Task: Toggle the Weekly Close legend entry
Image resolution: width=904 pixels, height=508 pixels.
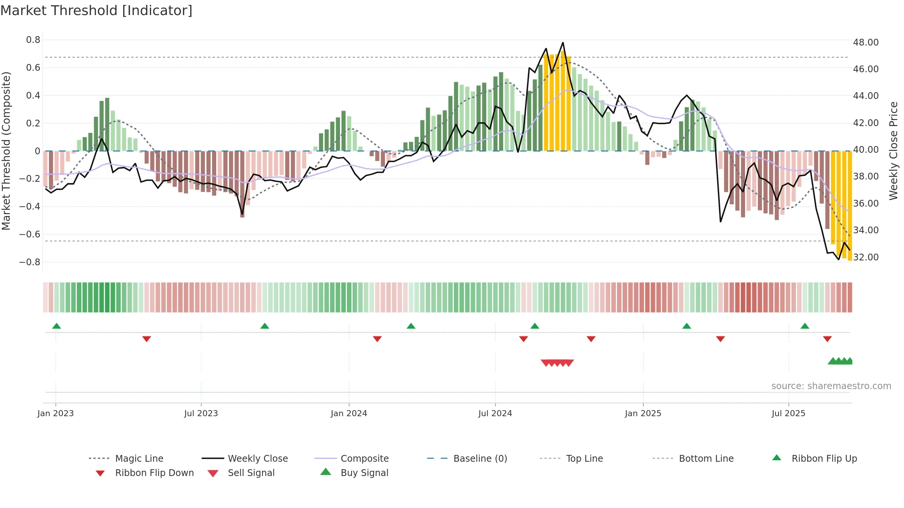Action: click(245, 458)
